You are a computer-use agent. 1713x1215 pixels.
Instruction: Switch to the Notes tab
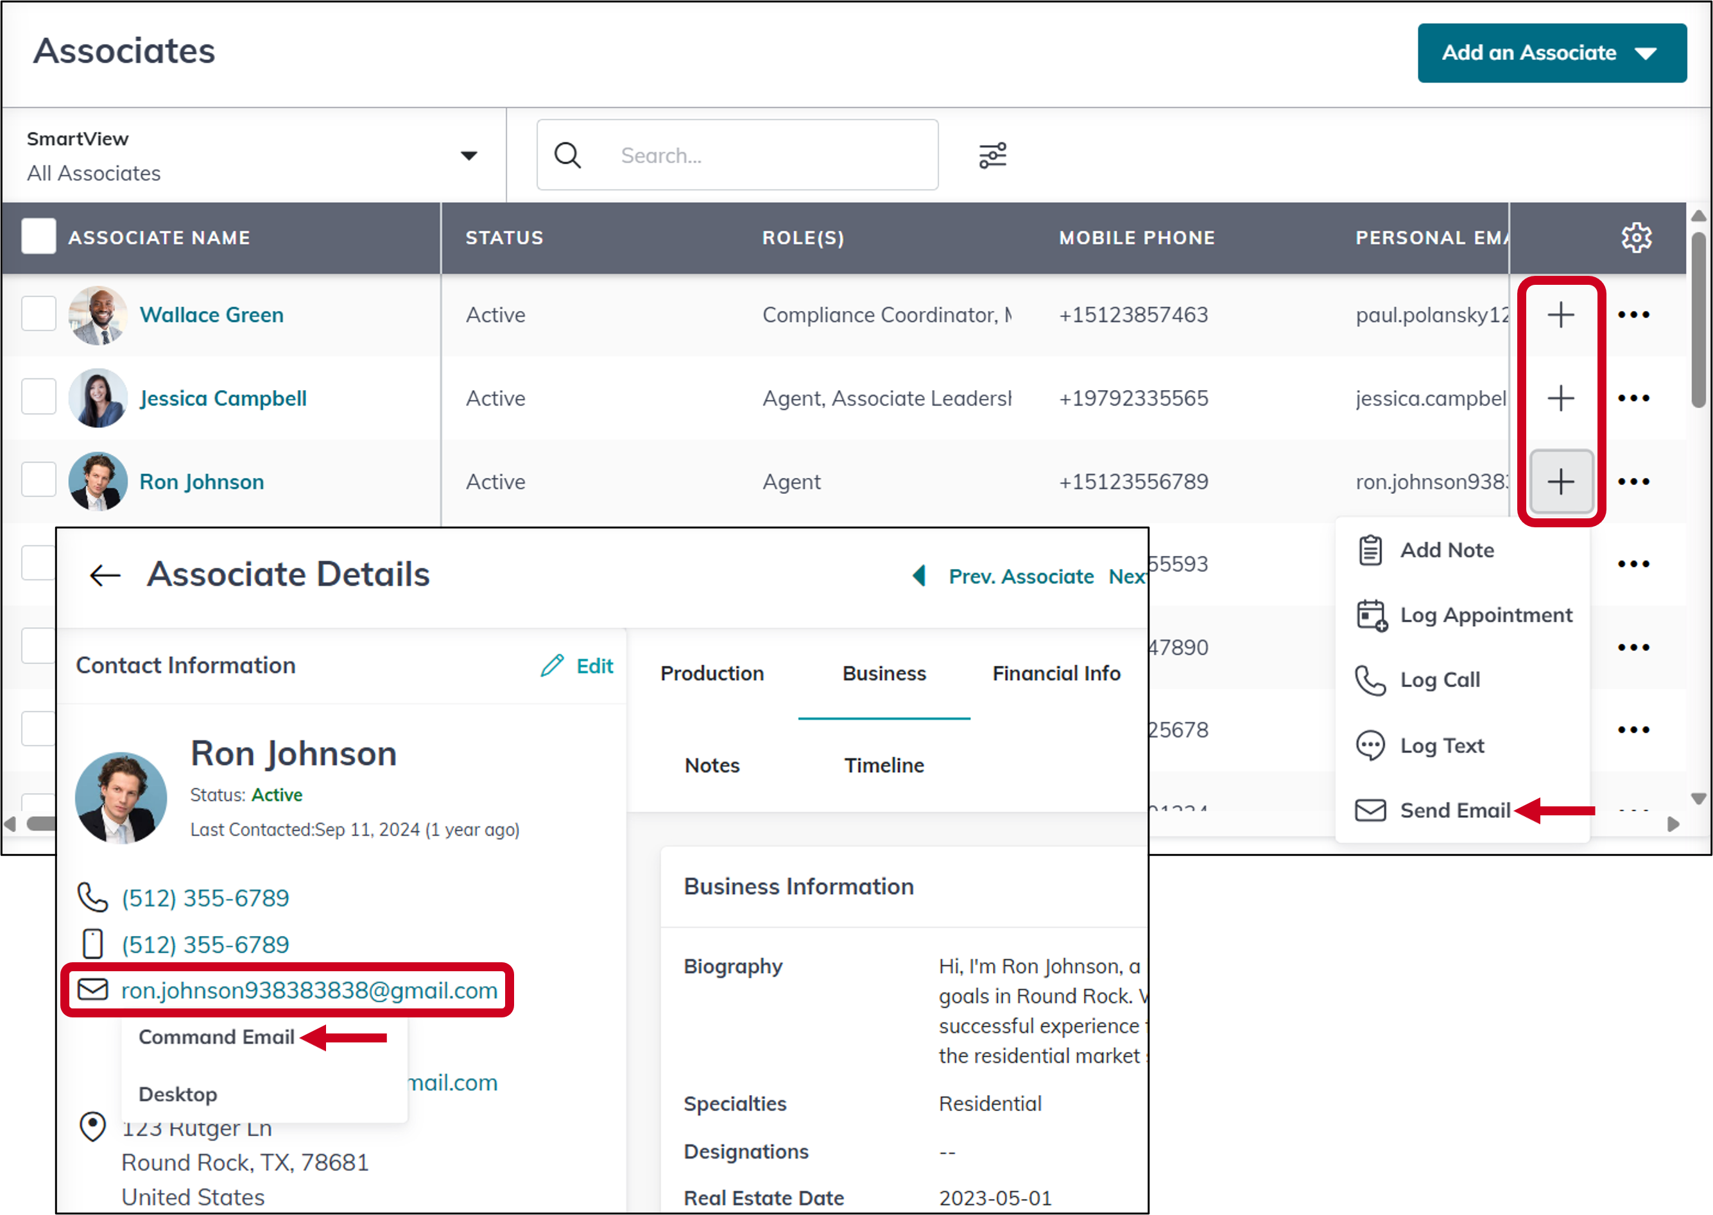click(712, 765)
